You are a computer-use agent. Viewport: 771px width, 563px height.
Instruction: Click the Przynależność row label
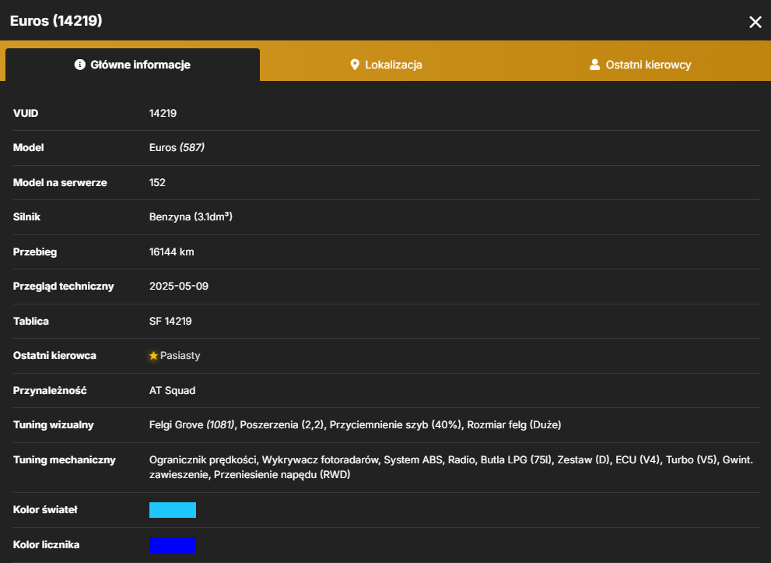(50, 390)
